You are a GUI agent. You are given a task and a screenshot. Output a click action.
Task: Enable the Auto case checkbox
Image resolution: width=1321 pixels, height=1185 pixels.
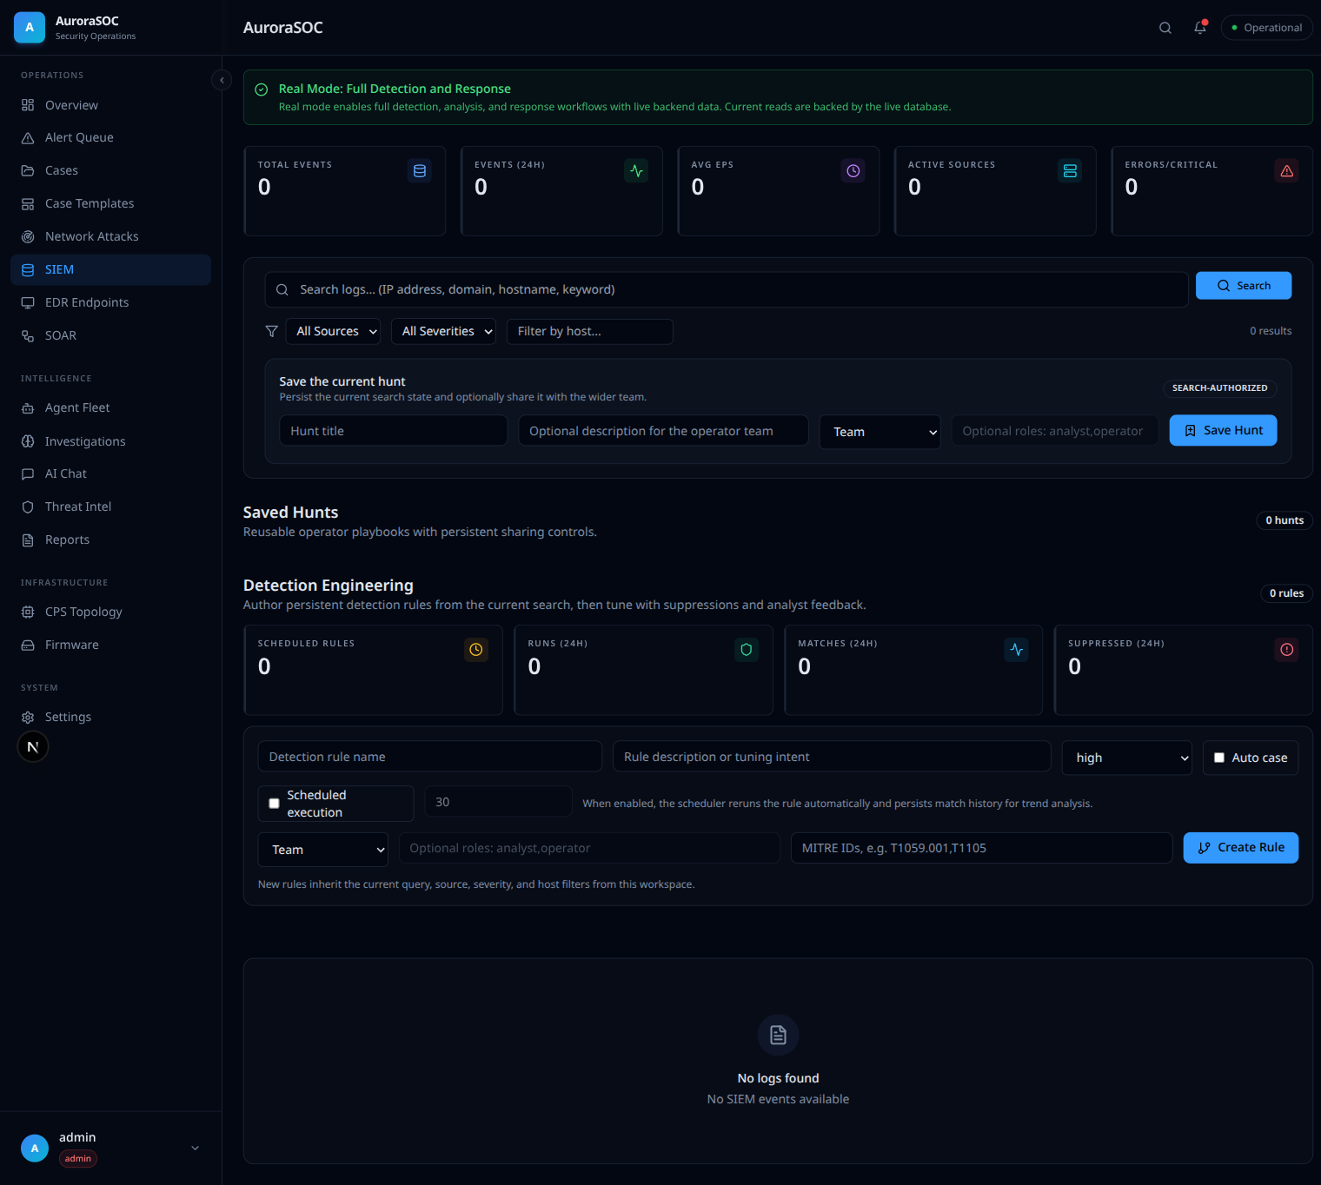(1219, 758)
